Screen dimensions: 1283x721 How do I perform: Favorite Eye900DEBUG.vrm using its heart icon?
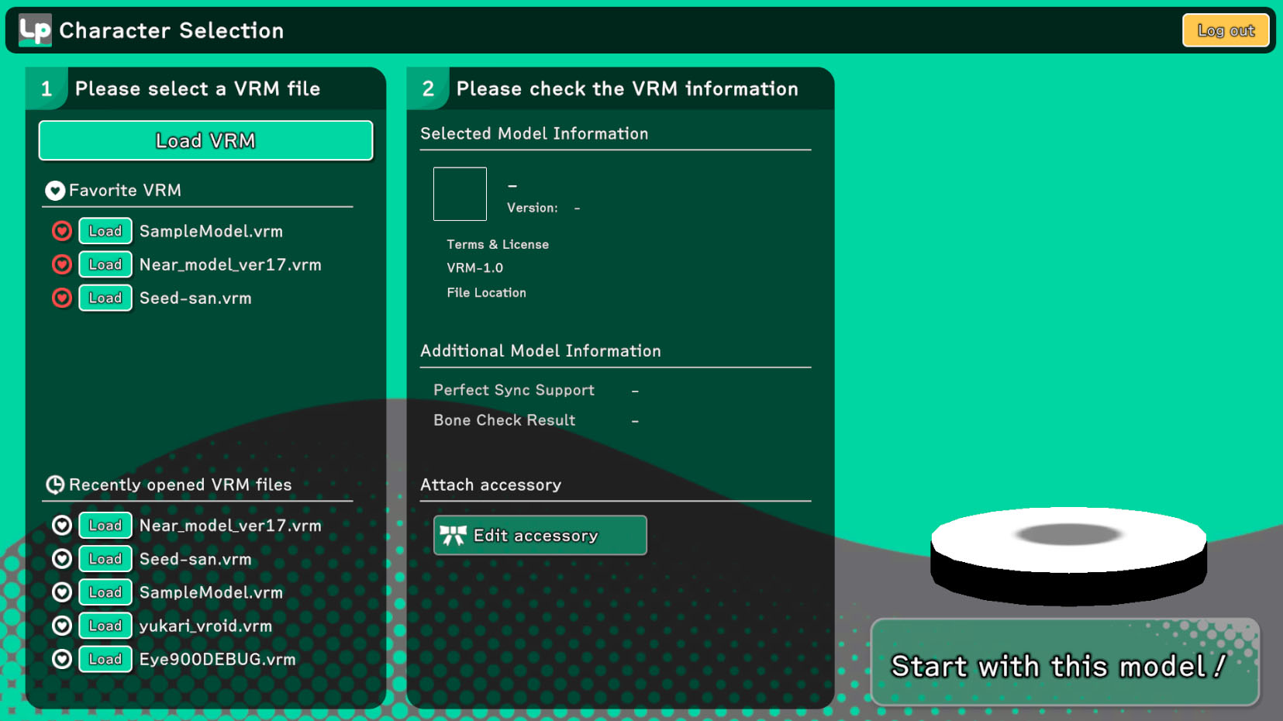click(x=62, y=659)
